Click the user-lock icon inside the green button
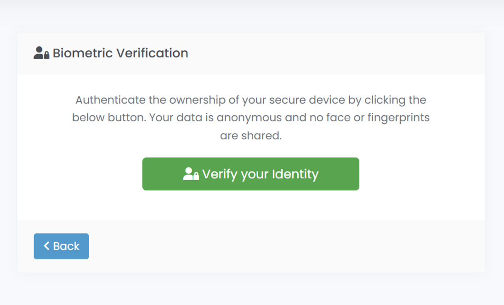The width and height of the screenshot is (504, 305). (x=191, y=174)
